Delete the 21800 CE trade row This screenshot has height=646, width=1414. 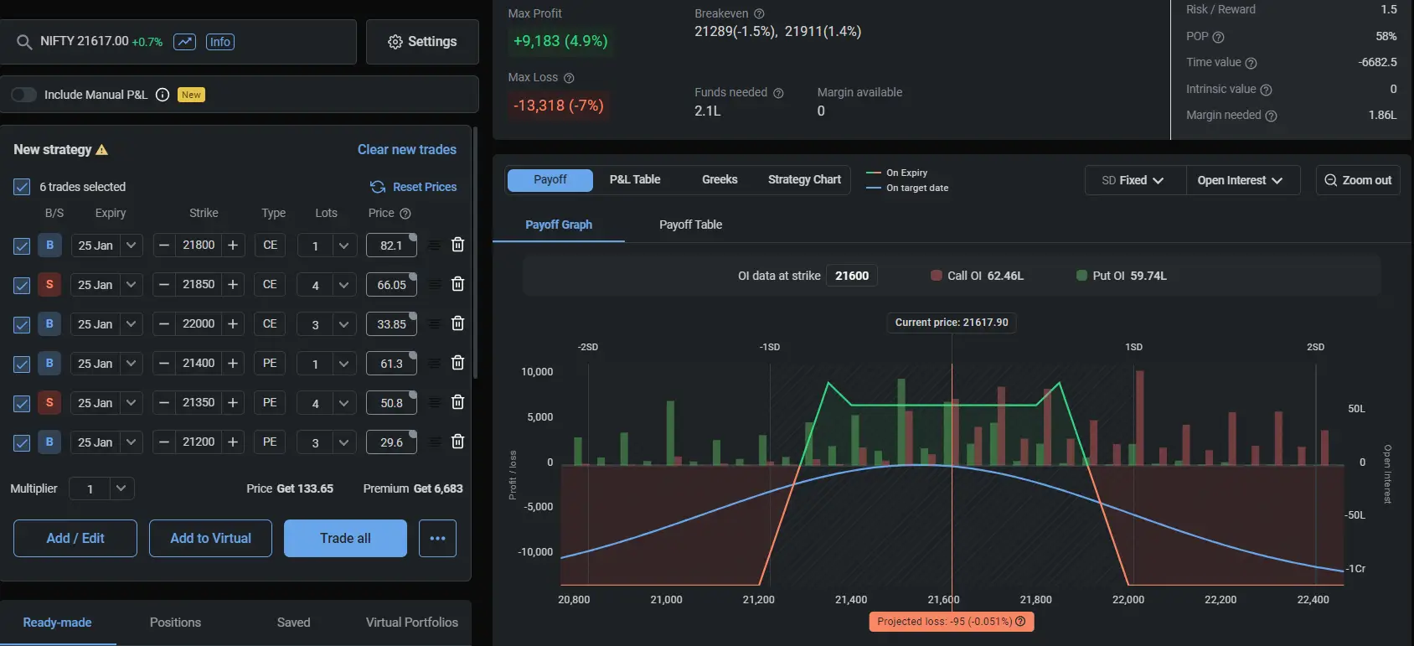pos(457,245)
